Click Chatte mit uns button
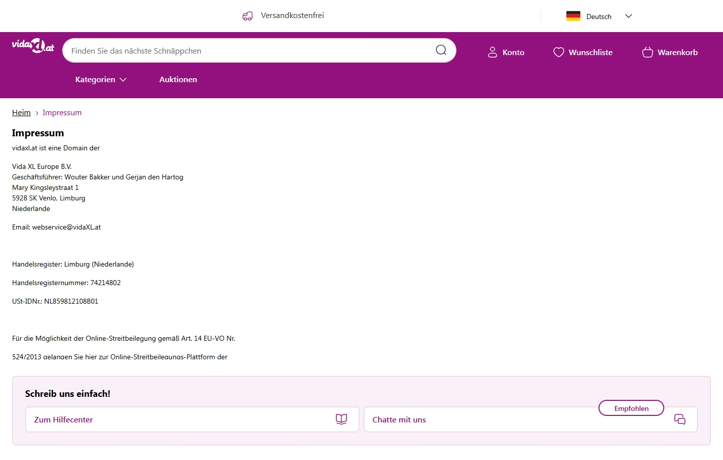This screenshot has height=460, width=723. 531,419
